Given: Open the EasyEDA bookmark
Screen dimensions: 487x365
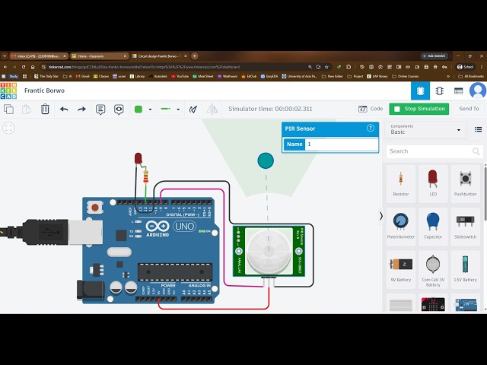Looking at the screenshot, I should pos(269,76).
